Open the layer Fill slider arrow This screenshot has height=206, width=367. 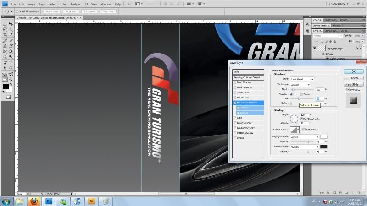pos(363,41)
